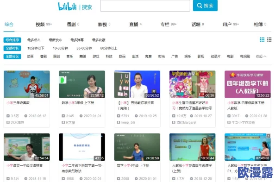Filter by 科技 category

109,56
